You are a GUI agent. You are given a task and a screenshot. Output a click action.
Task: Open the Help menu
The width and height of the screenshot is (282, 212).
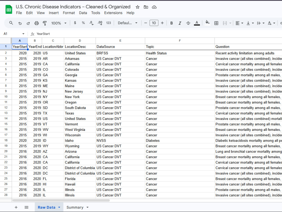(x=130, y=13)
